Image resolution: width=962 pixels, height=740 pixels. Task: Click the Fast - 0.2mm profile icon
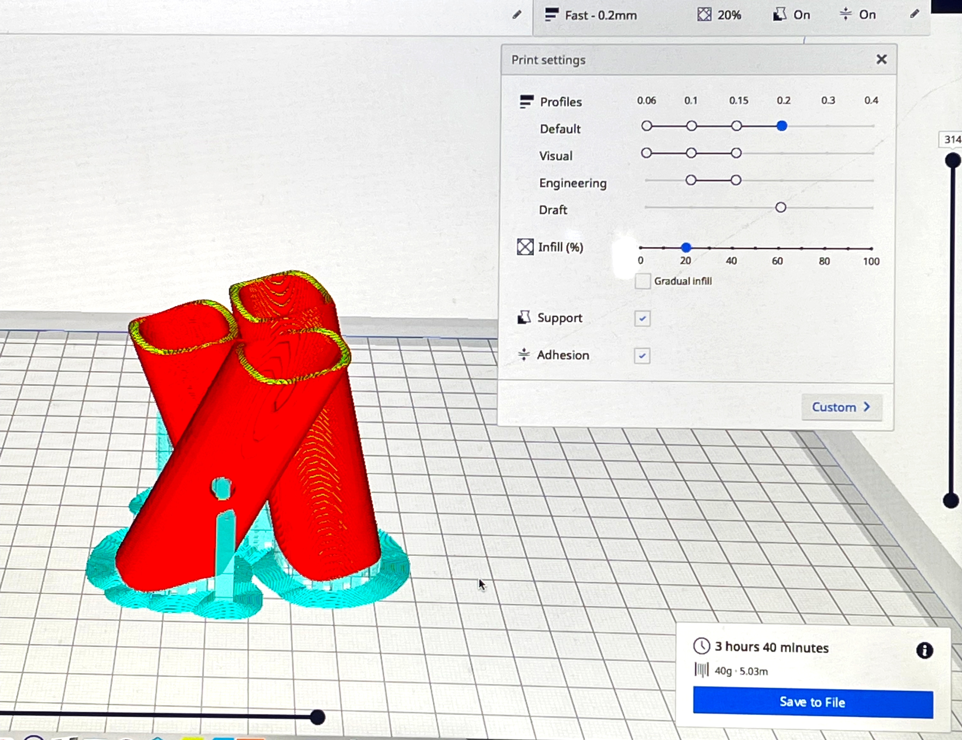[552, 15]
